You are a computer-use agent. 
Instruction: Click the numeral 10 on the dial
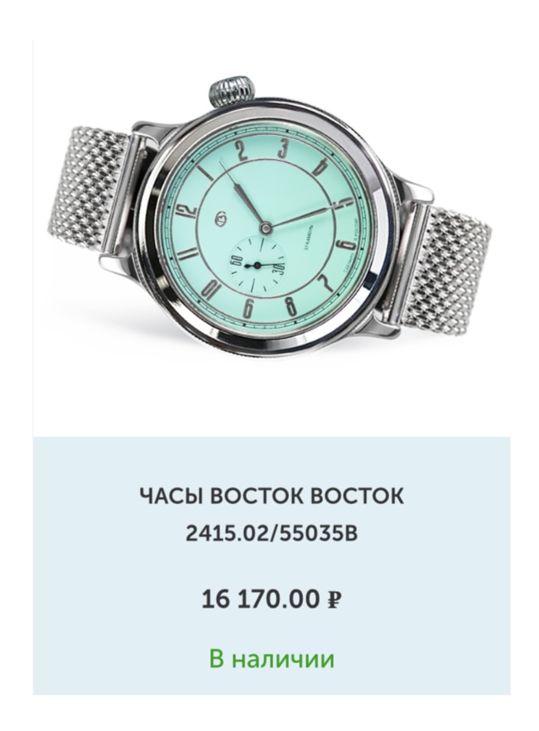tap(211, 290)
